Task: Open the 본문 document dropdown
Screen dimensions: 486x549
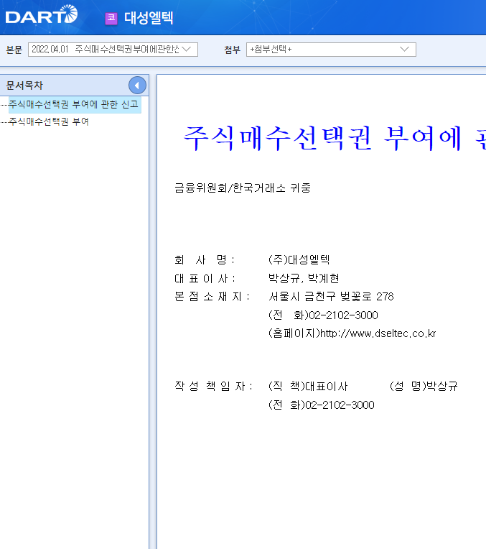Action: point(113,50)
